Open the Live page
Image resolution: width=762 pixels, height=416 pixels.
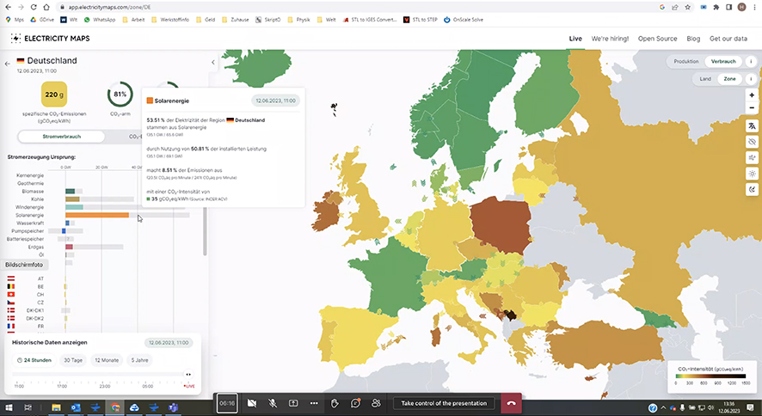(575, 39)
